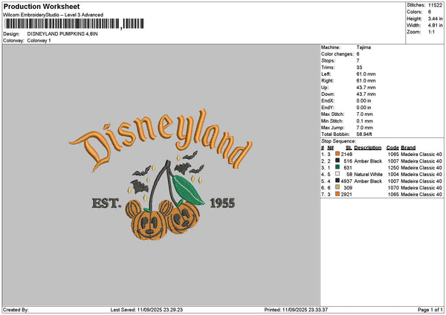This screenshot has width=446, height=315.
Task: Click the 'Stops:' label
Action: [329, 61]
